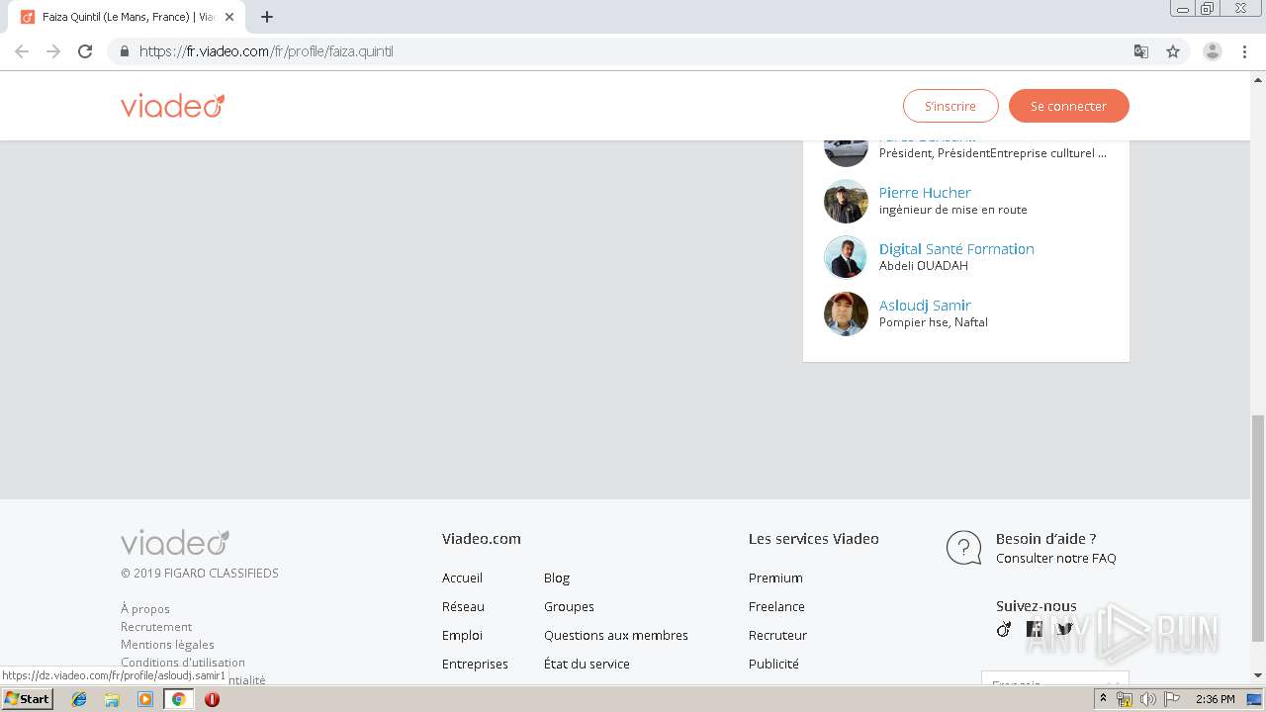Open the Réseau footer link

[463, 606]
